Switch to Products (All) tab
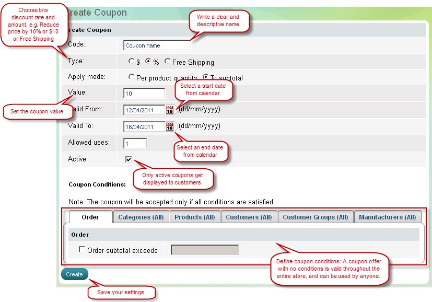 (194, 217)
